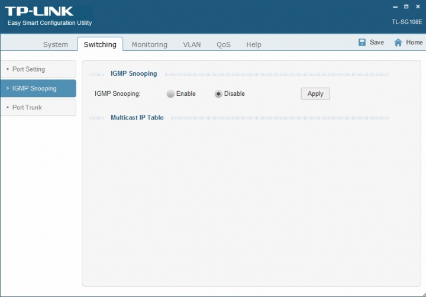Click the Home label
Image resolution: width=426 pixels, height=297 pixels.
pos(414,43)
